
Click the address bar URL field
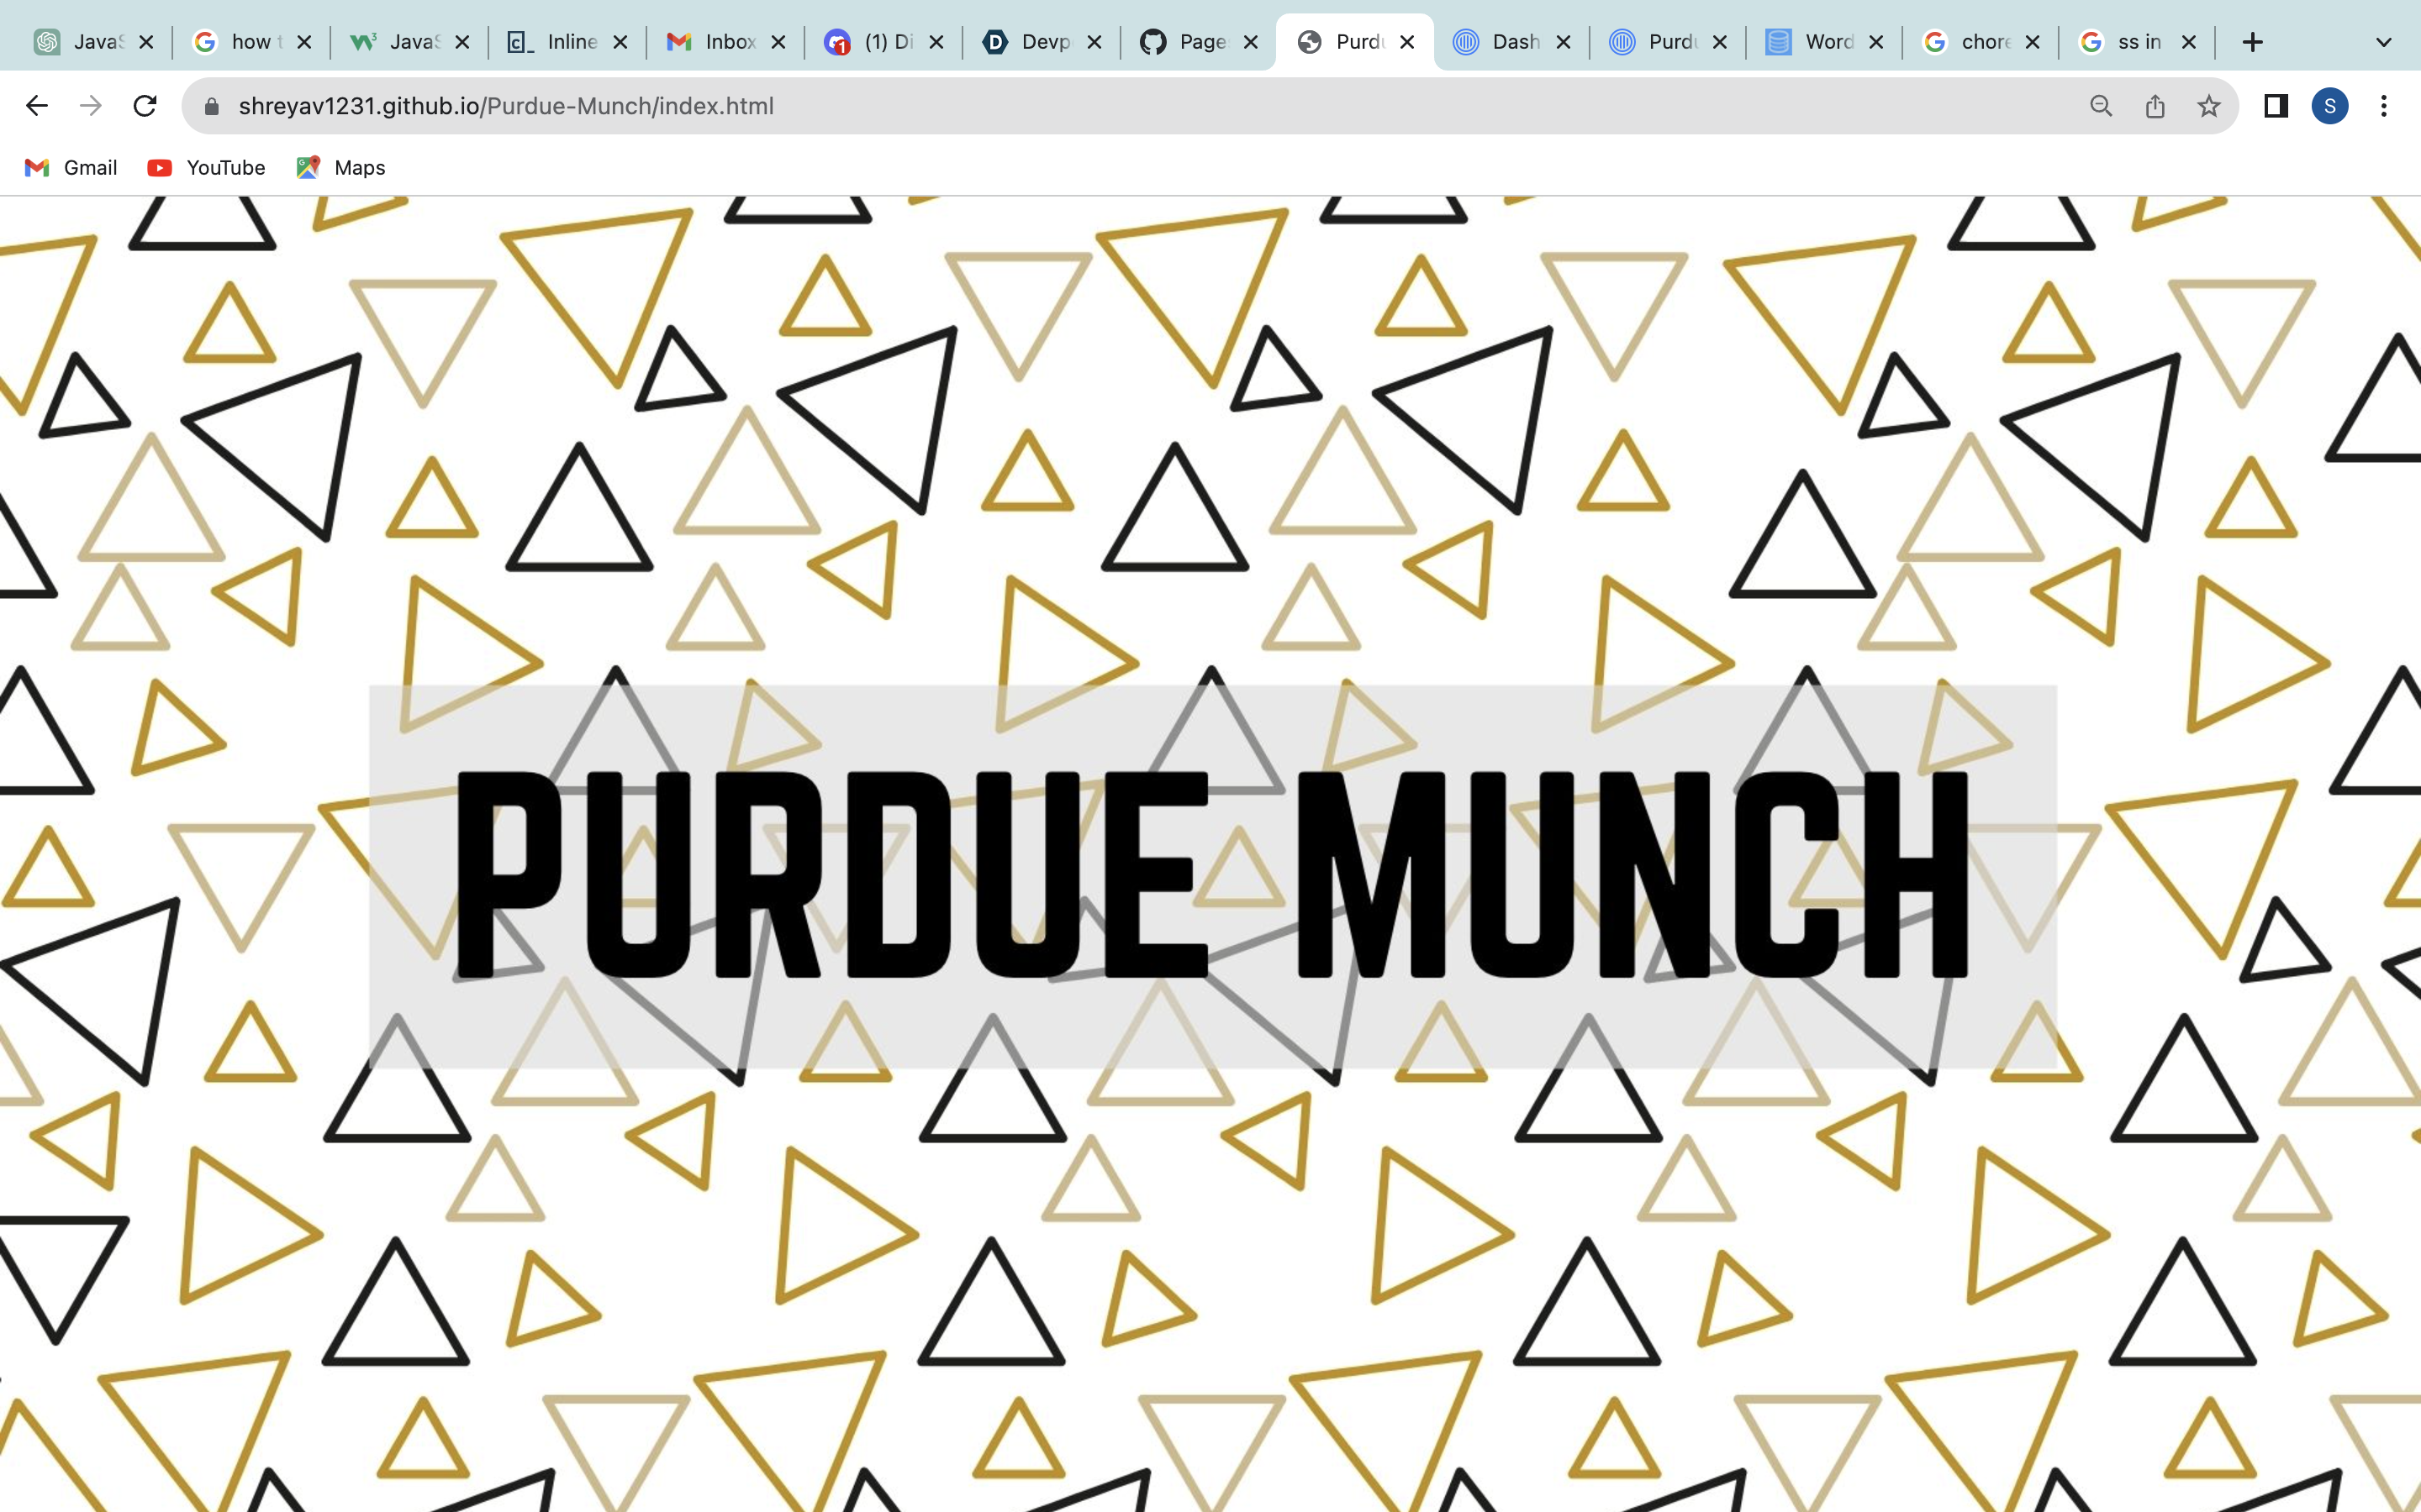(x=1100, y=106)
